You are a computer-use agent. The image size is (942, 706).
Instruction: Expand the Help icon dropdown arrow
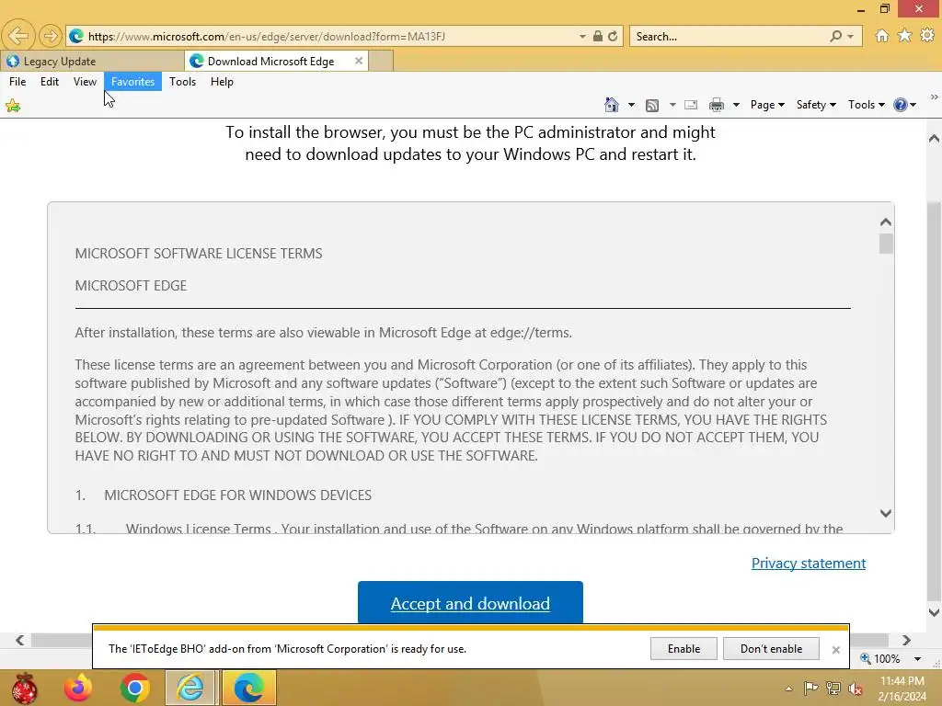(913, 105)
